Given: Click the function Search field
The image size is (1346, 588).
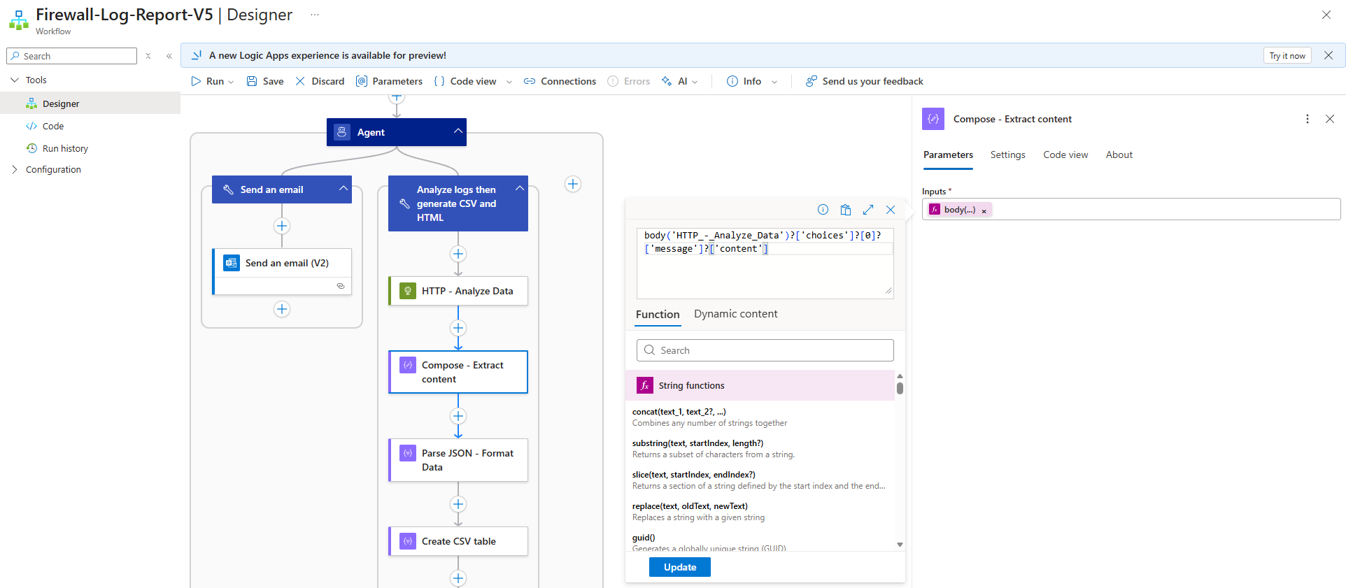Looking at the screenshot, I should (x=765, y=350).
